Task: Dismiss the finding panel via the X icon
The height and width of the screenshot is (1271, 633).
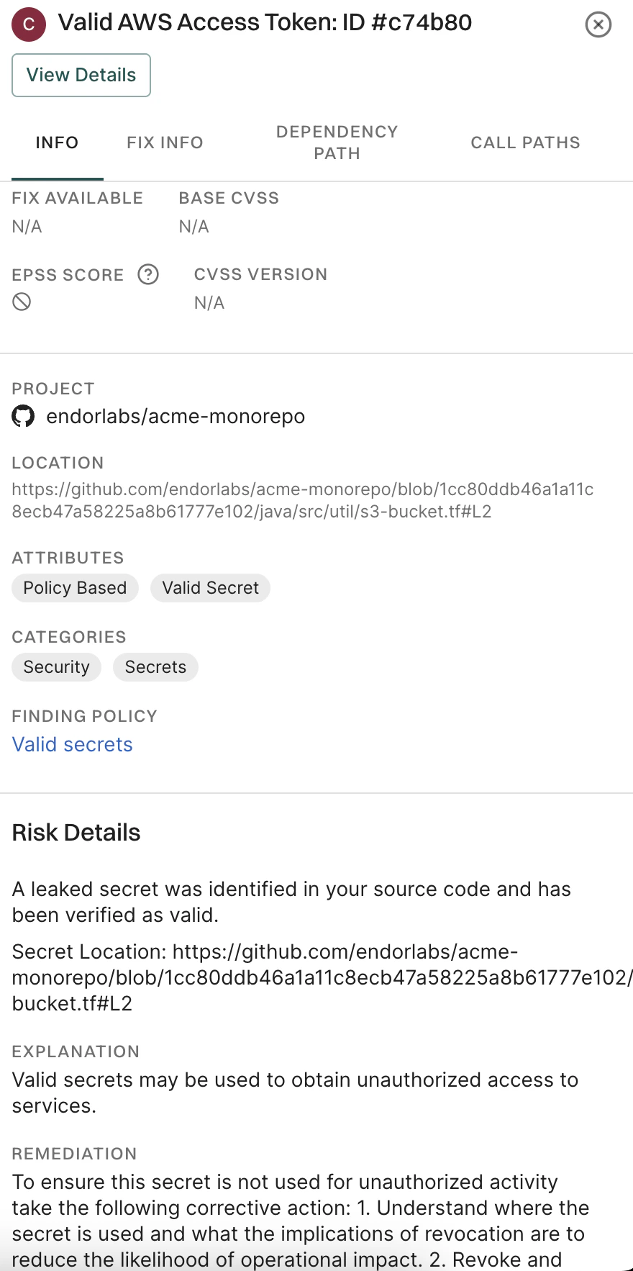Action: pos(598,24)
